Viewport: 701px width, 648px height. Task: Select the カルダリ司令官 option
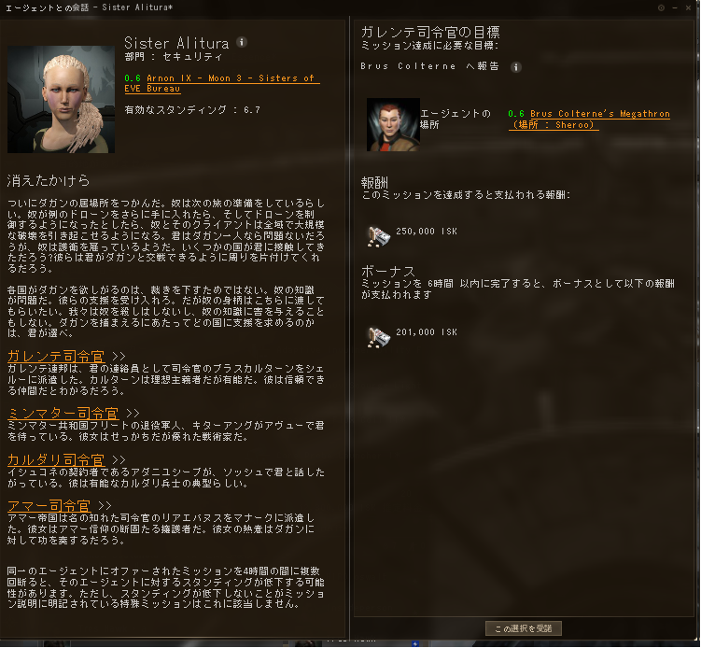(56, 459)
